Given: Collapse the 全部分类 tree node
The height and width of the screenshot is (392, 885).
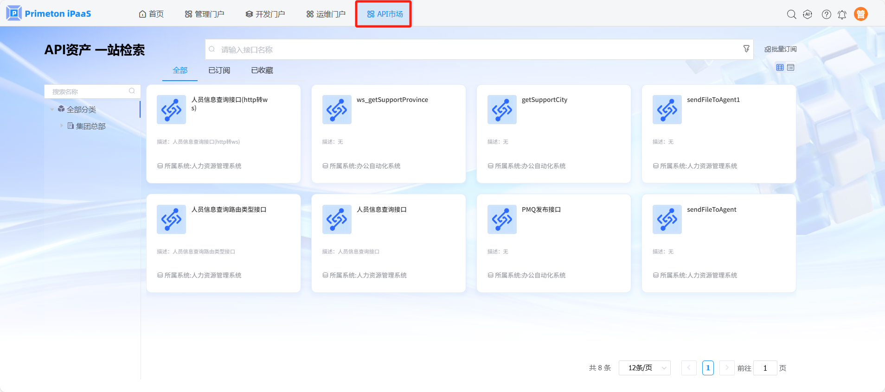Looking at the screenshot, I should click(x=52, y=110).
